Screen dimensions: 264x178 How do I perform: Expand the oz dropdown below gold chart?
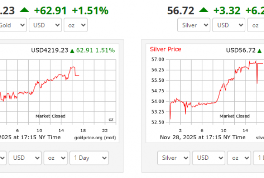[55, 158]
